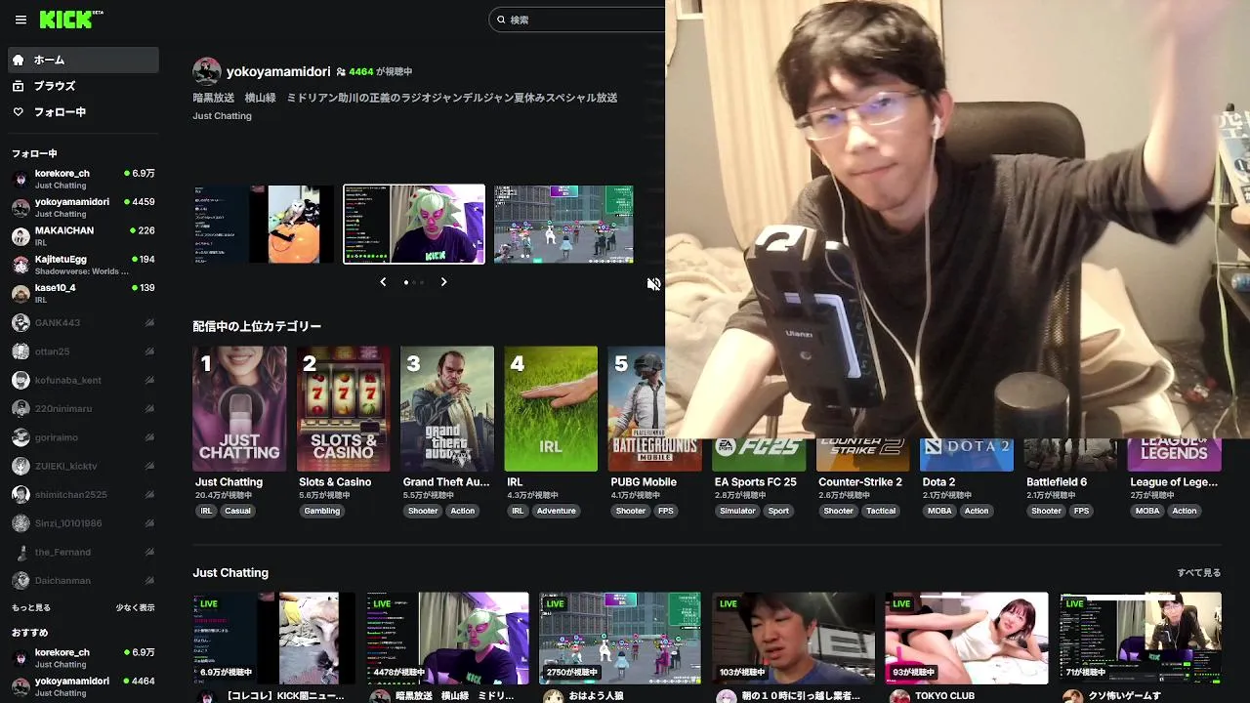Open live stream with 71 viewers
Image resolution: width=1250 pixels, height=703 pixels.
point(1141,638)
